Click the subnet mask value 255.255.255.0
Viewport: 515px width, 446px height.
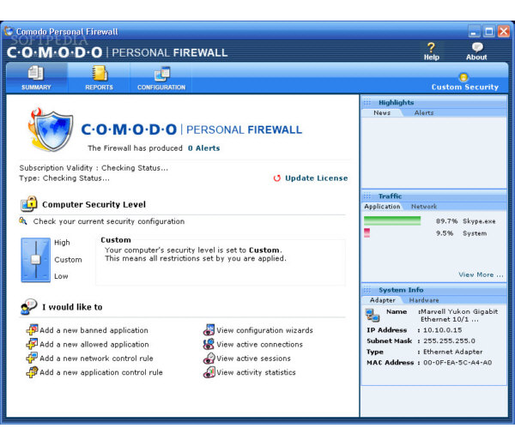pyautogui.click(x=449, y=341)
